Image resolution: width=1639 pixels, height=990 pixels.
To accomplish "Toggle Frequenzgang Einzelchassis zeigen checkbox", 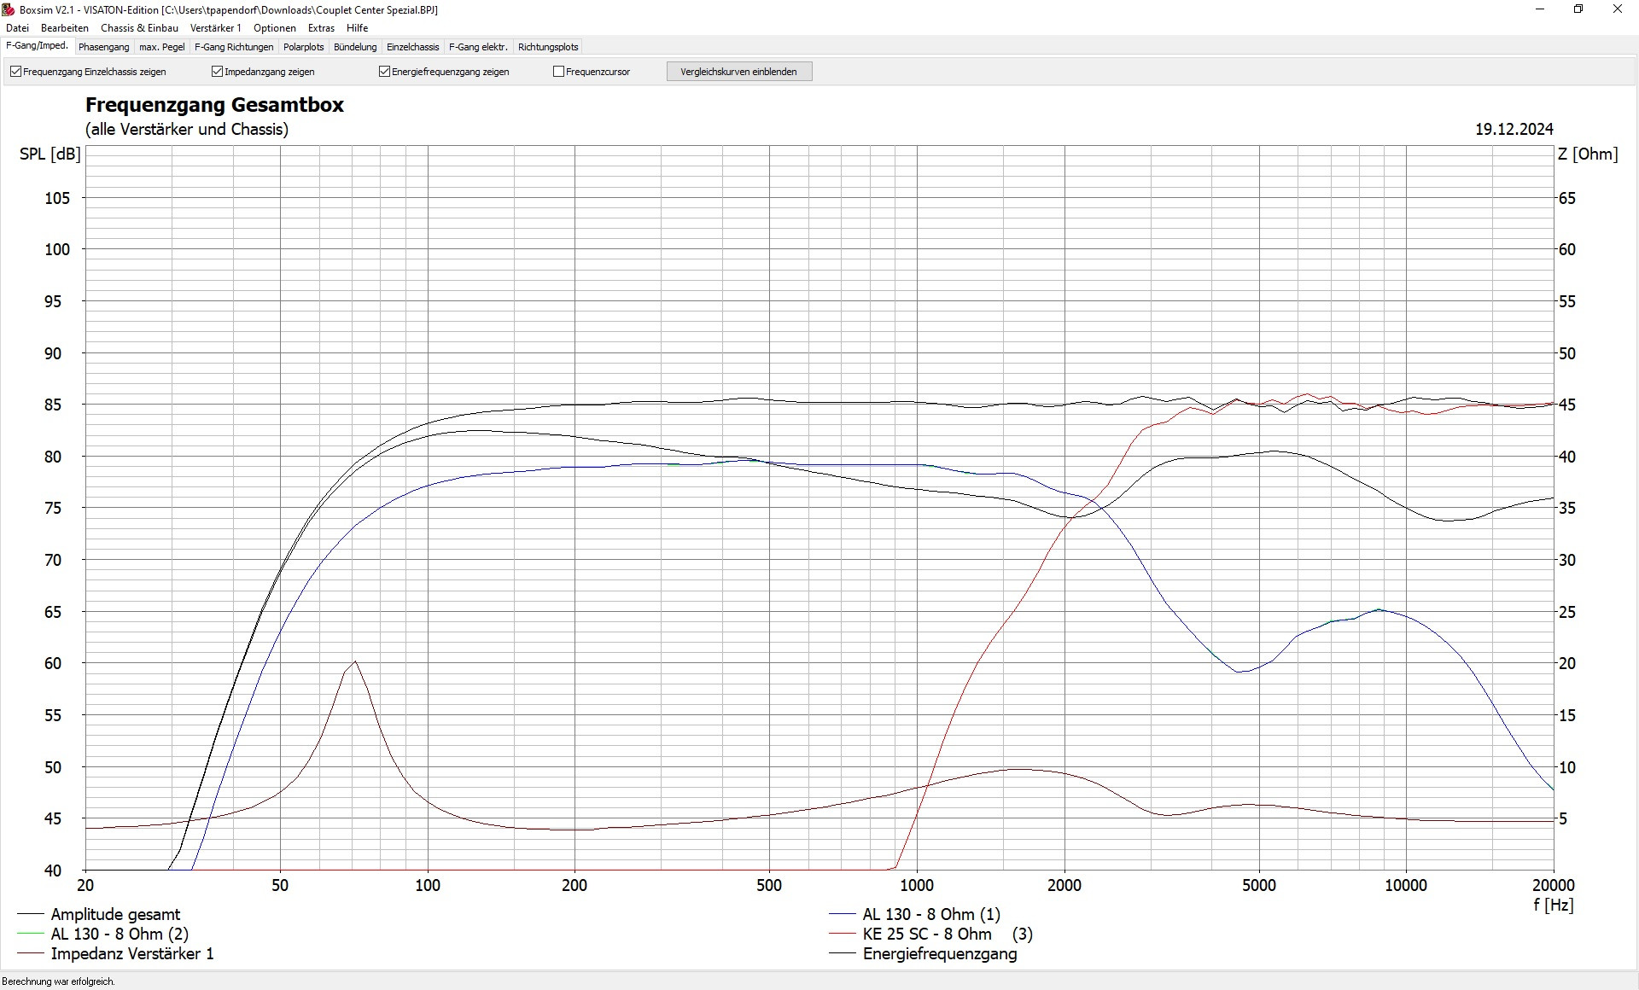I will click(16, 72).
